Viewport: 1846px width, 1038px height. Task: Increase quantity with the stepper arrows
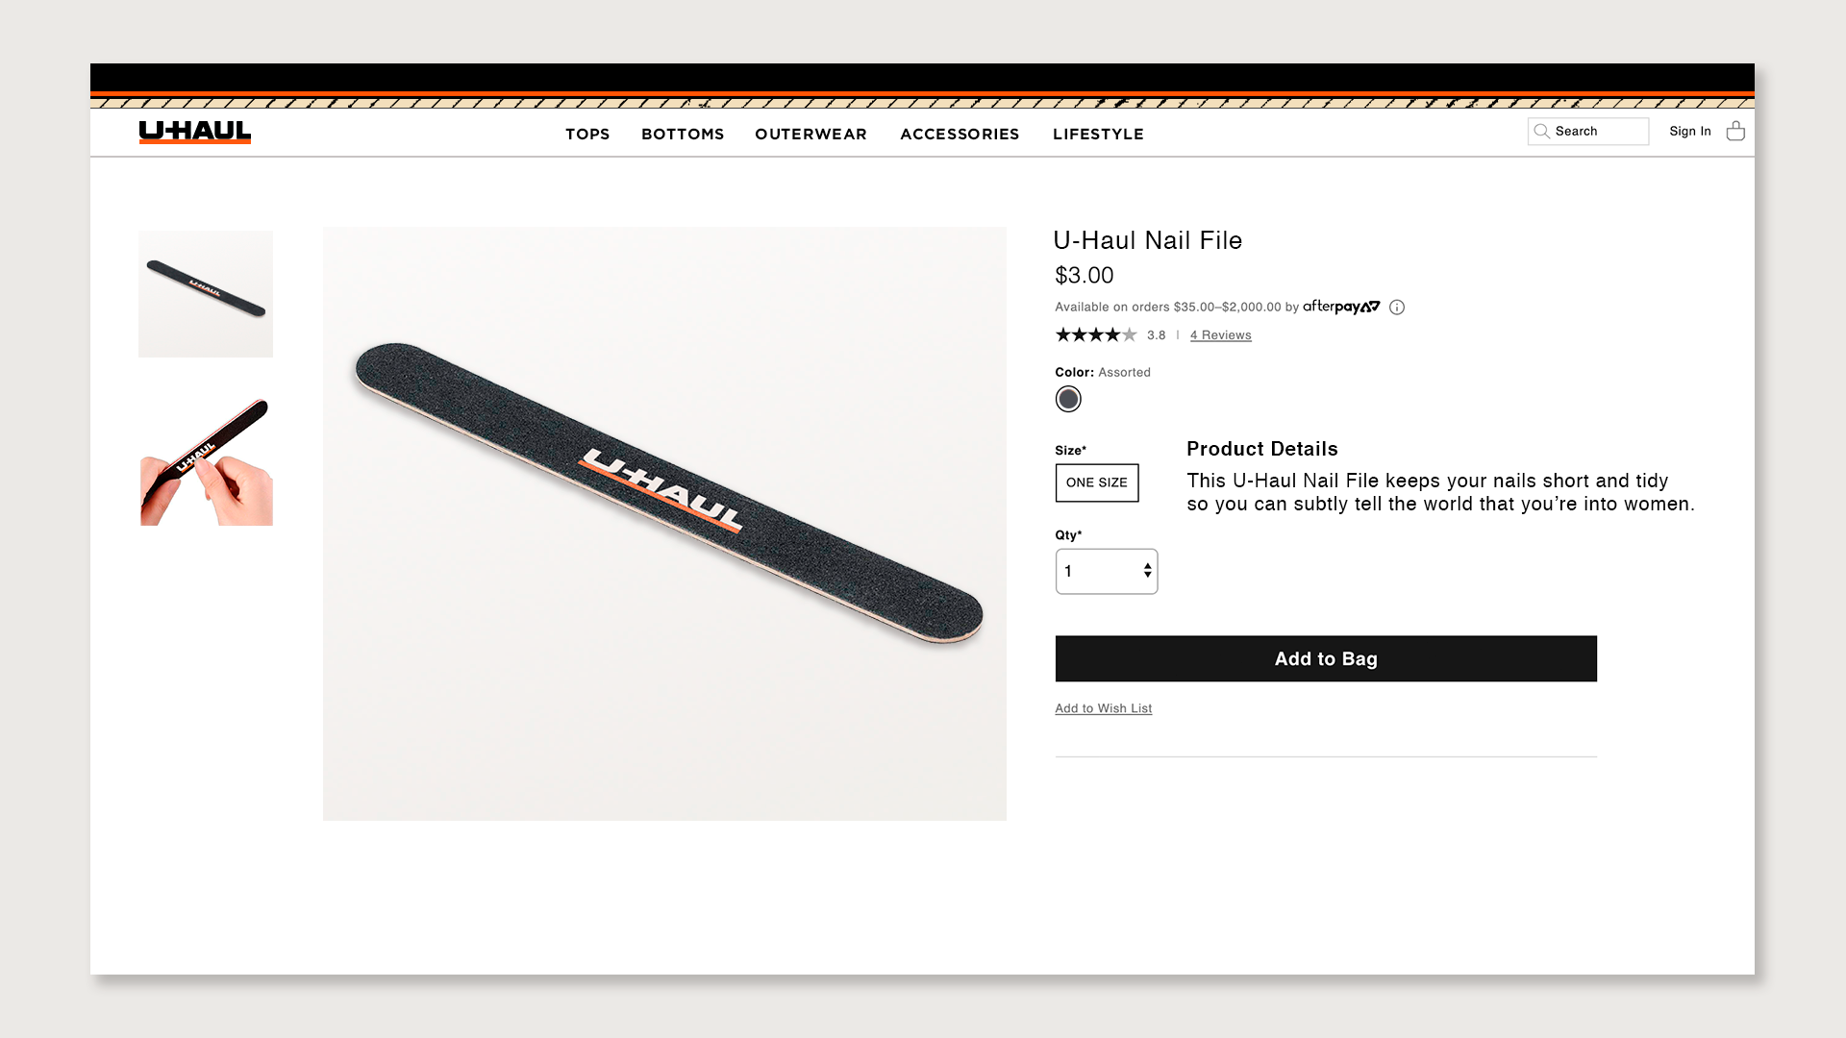coord(1148,566)
